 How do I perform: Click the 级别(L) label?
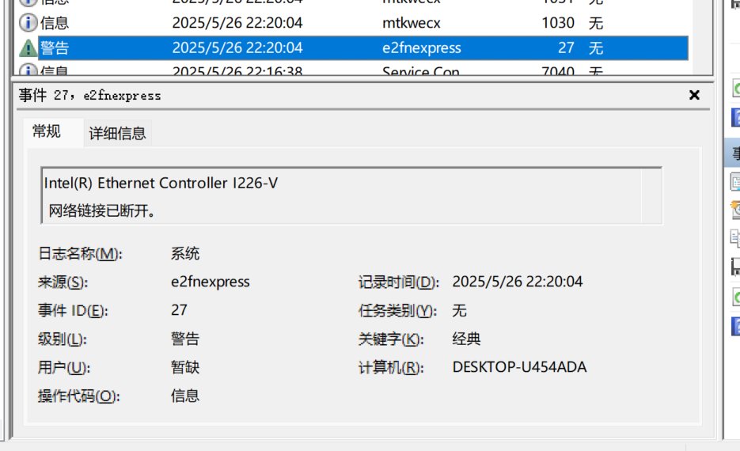(x=63, y=339)
